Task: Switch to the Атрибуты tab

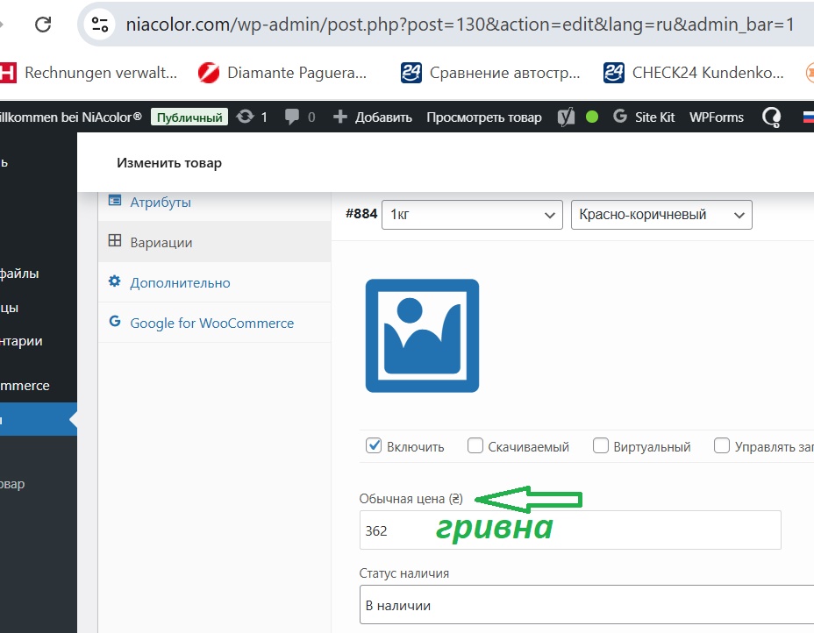Action: (x=160, y=203)
